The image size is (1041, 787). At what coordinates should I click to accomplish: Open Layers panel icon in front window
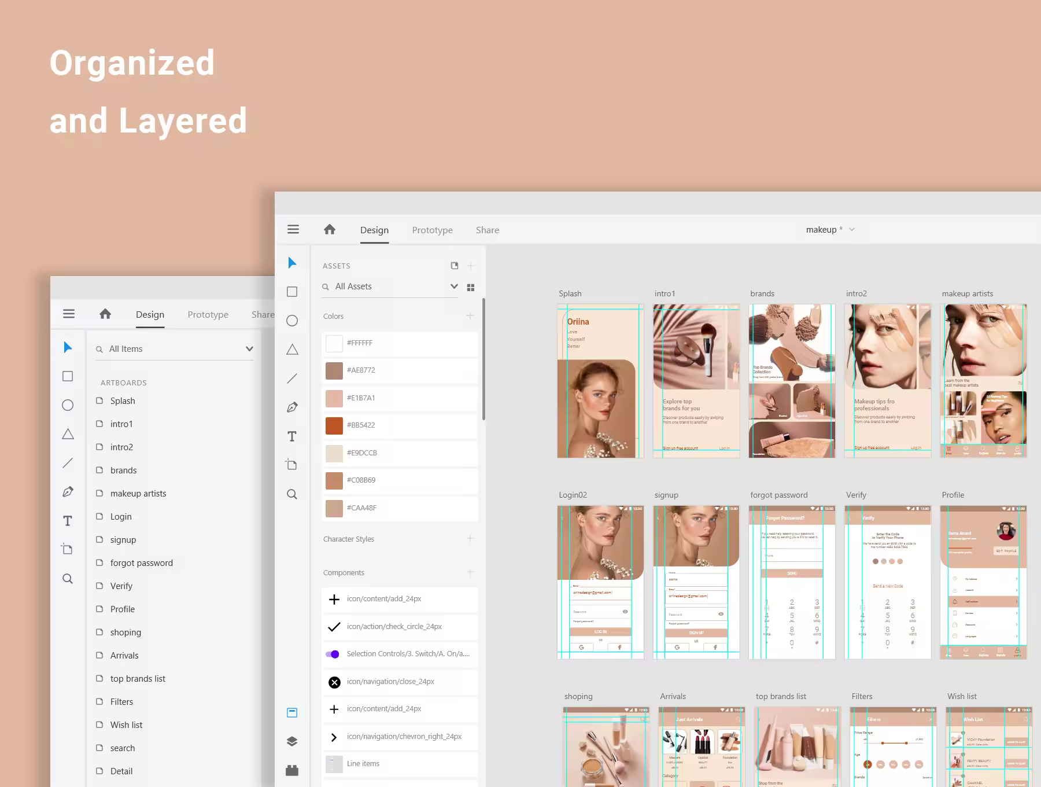coord(292,741)
